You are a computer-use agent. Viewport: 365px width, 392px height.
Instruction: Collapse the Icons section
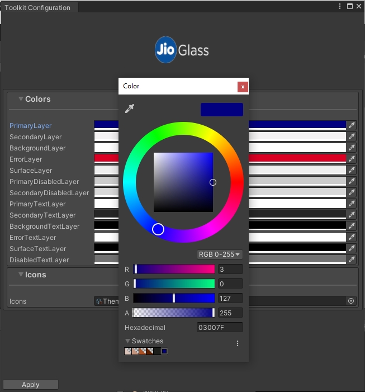(21, 275)
